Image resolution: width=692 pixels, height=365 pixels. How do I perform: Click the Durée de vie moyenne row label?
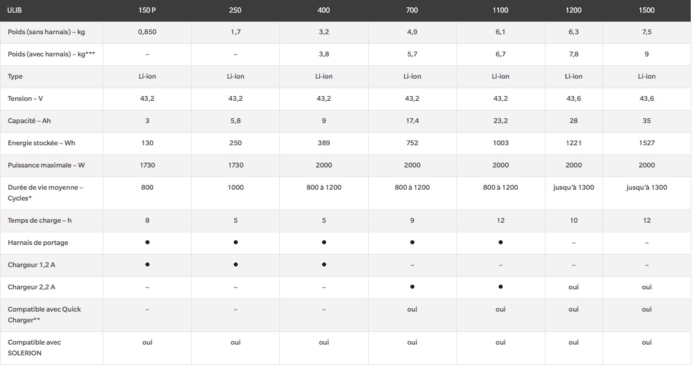[45, 193]
